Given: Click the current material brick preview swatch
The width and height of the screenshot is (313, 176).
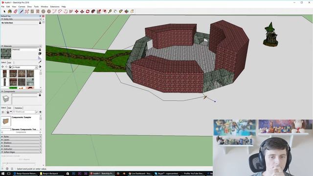Looking at the screenshot, I should (x=6, y=53).
